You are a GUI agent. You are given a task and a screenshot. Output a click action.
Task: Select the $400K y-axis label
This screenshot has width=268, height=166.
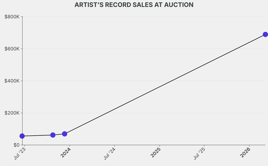coord(12,81)
